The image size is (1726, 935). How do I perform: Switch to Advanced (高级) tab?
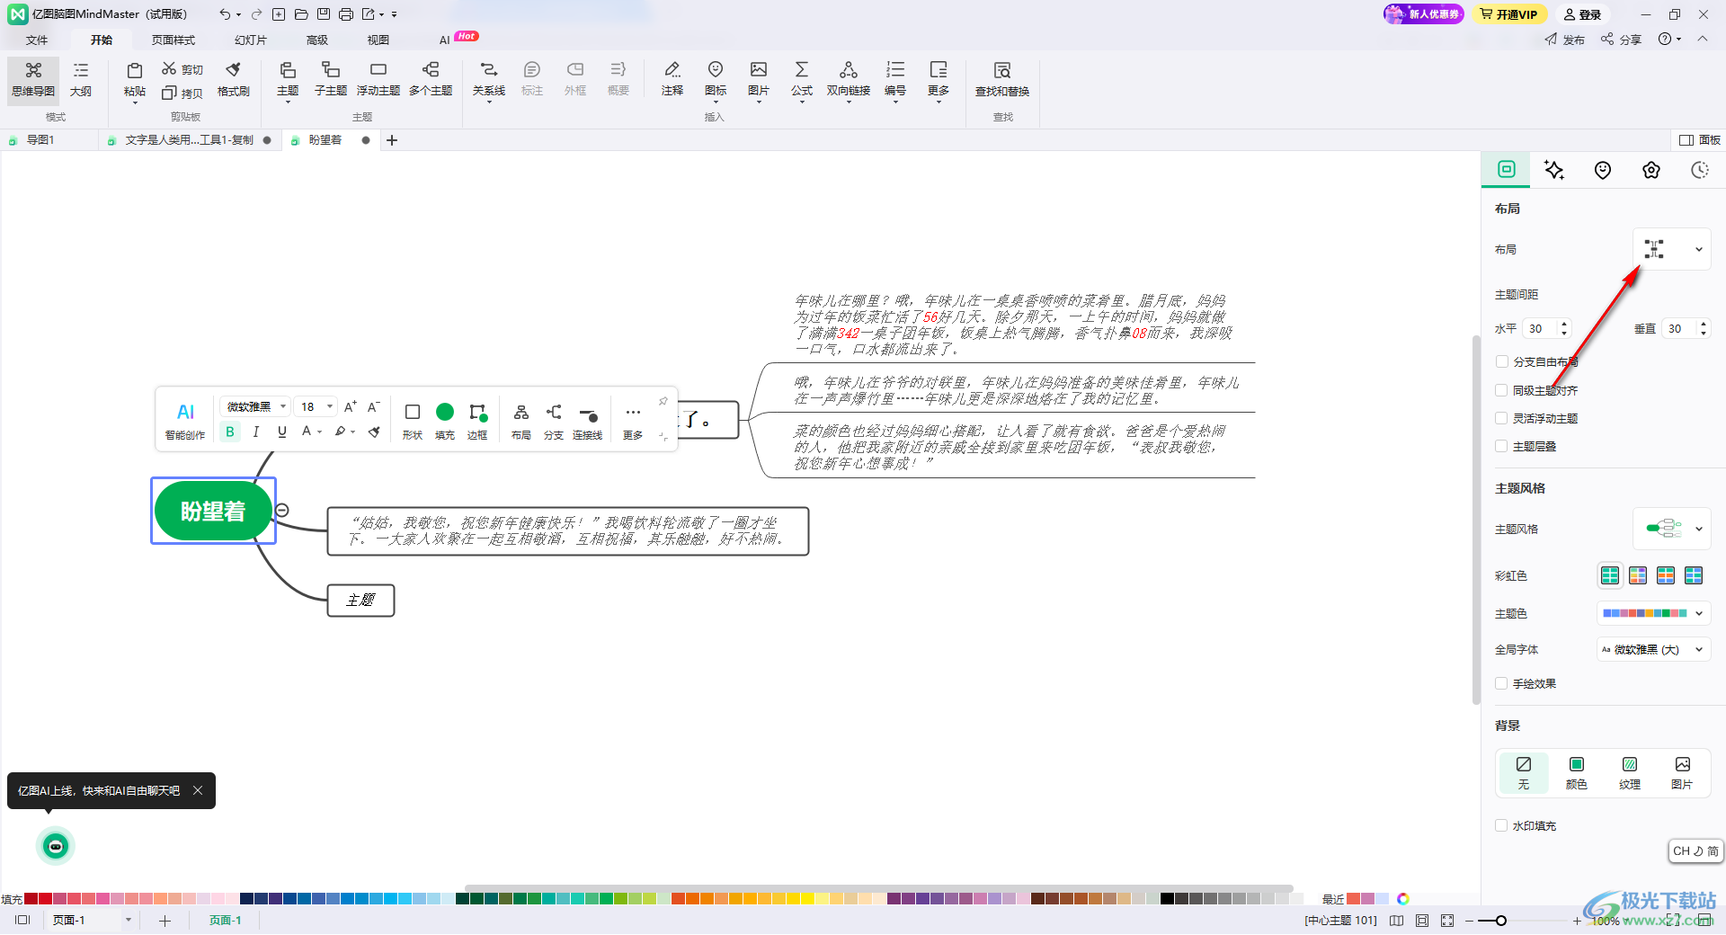coord(317,40)
